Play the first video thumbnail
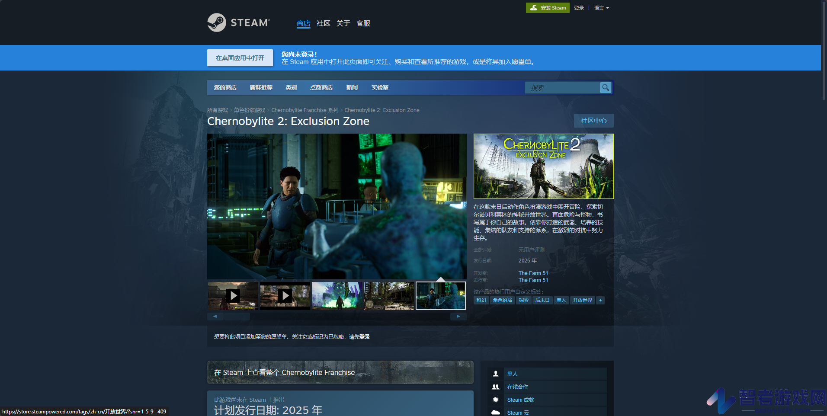Image resolution: width=827 pixels, height=416 pixels. (233, 296)
